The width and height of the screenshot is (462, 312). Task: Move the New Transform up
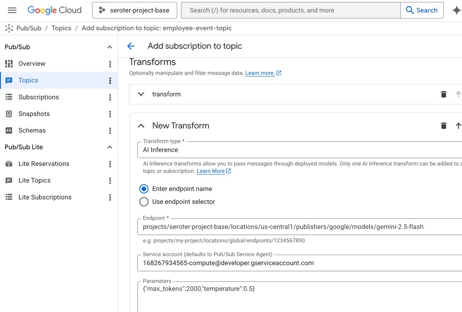pyautogui.click(x=458, y=126)
